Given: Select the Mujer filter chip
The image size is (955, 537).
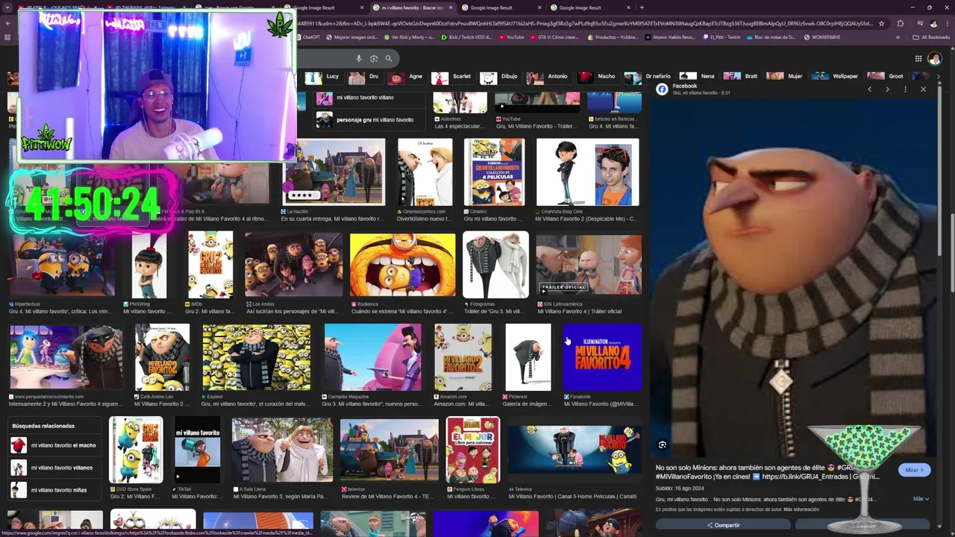Looking at the screenshot, I should (786, 76).
